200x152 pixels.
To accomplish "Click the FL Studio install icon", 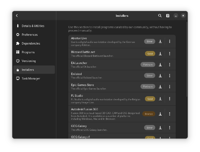I will [x=160, y=99].
